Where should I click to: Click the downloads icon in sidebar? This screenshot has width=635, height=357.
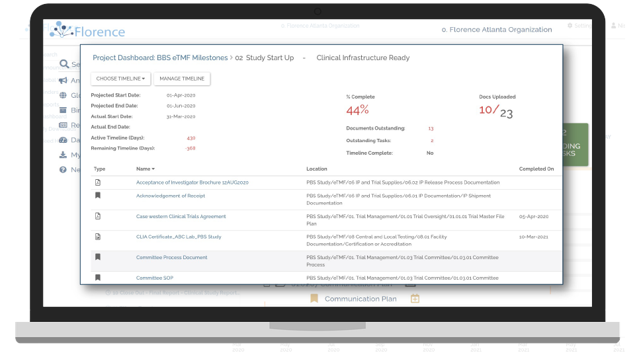63,155
